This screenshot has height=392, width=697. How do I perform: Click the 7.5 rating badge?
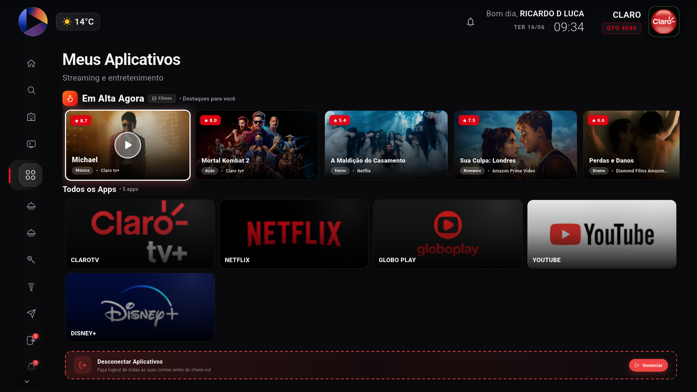click(x=469, y=121)
